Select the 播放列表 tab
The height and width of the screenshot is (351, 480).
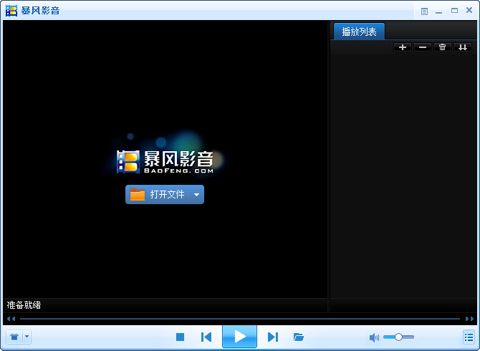click(x=359, y=32)
